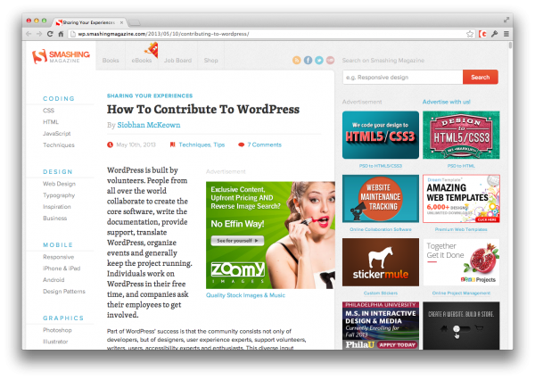Open Photoshop in the sidebar

click(x=57, y=330)
